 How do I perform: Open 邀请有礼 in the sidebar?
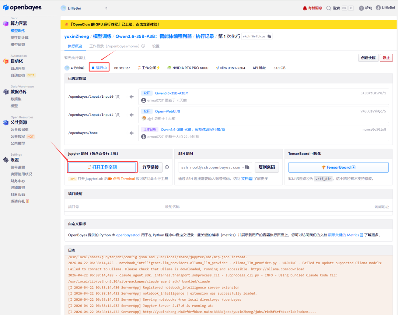(20, 201)
